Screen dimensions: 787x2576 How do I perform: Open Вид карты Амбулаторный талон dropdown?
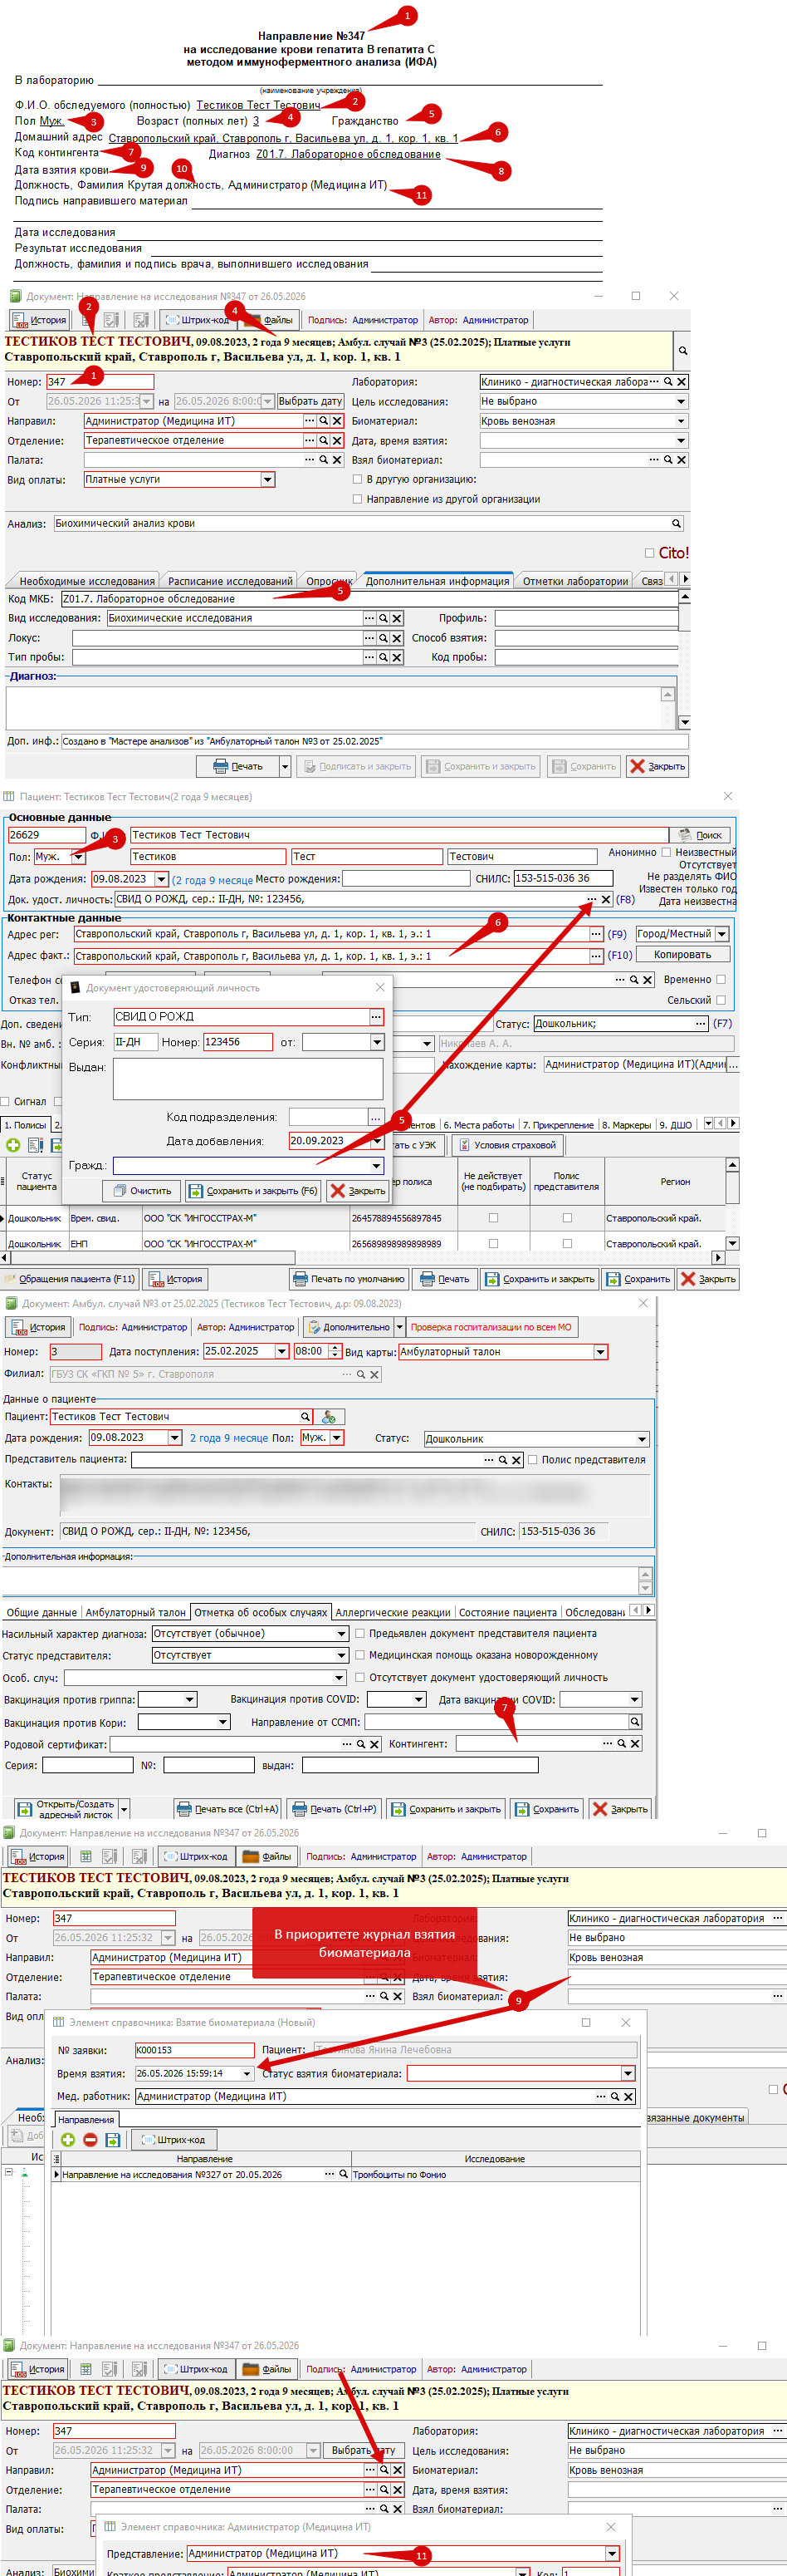(600, 1351)
